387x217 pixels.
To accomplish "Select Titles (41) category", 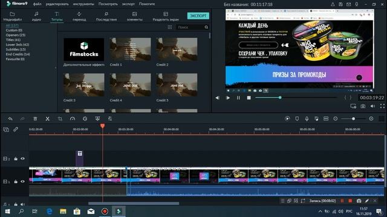I will pyautogui.click(x=13, y=40).
